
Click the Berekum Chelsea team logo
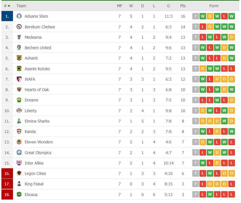pos(19,27)
